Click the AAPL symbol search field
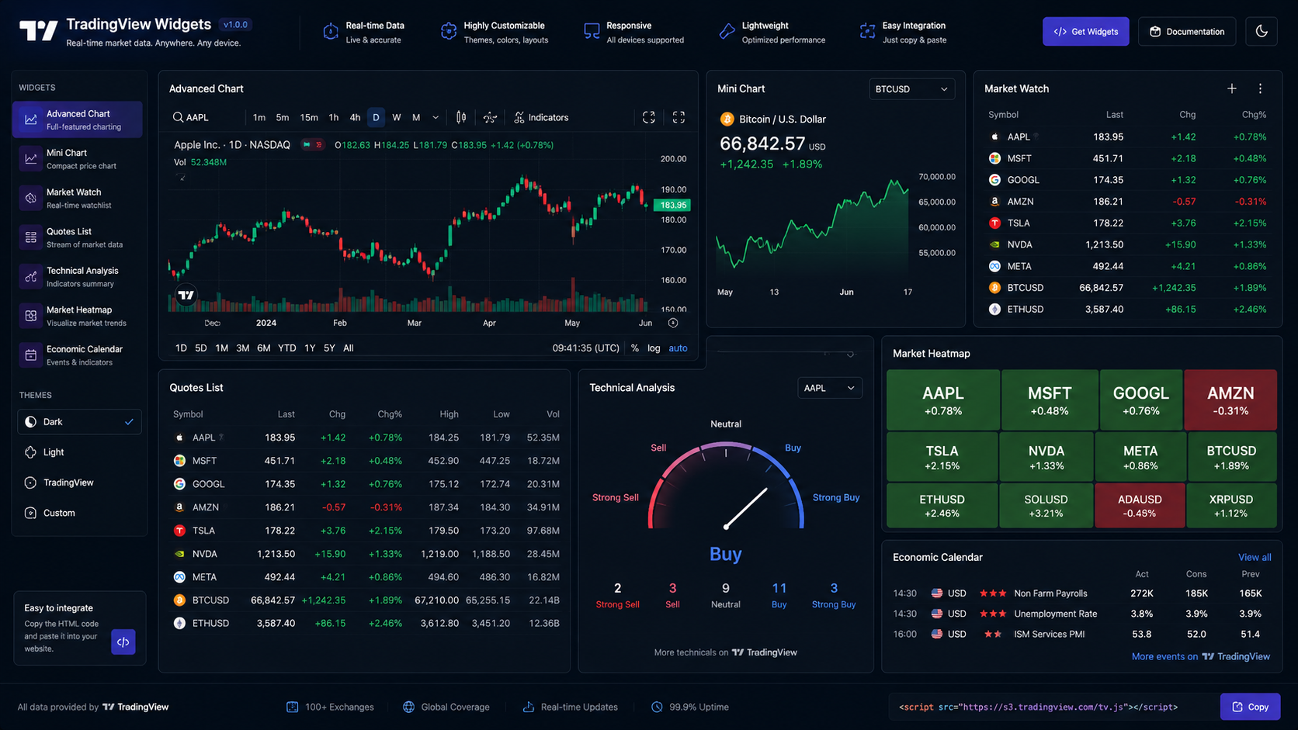Image resolution: width=1298 pixels, height=730 pixels. pyautogui.click(x=206, y=117)
